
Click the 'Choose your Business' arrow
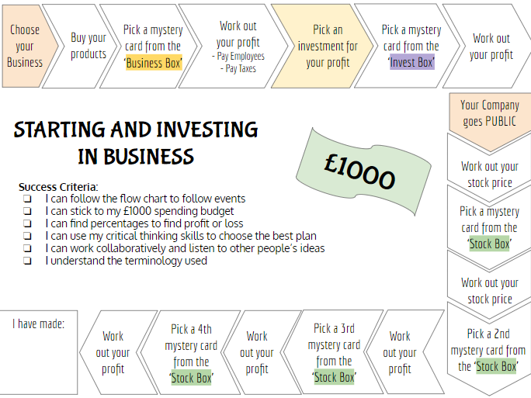(x=30, y=46)
